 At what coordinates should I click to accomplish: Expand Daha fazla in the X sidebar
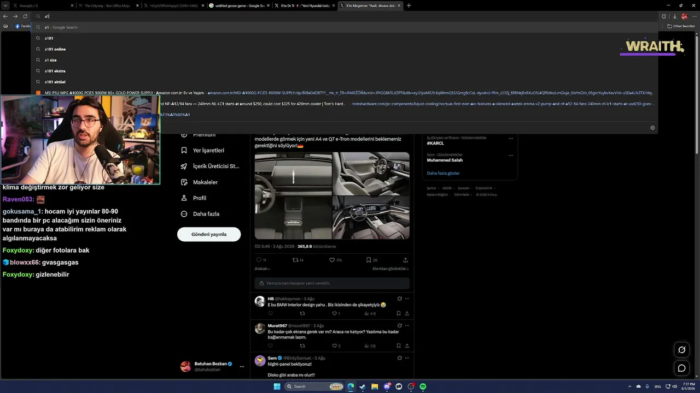click(200, 213)
